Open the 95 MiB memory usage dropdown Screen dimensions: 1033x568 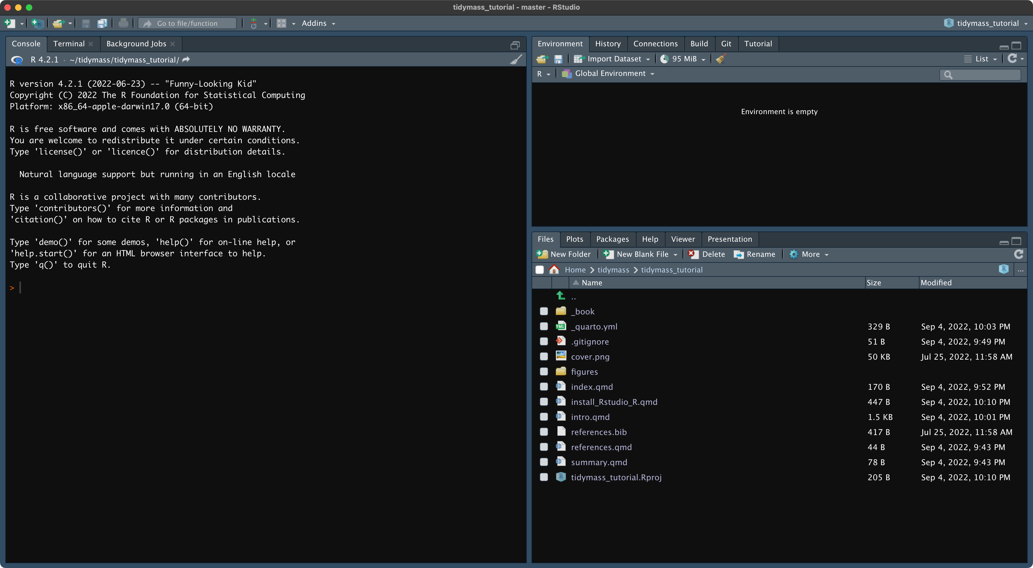(683, 59)
